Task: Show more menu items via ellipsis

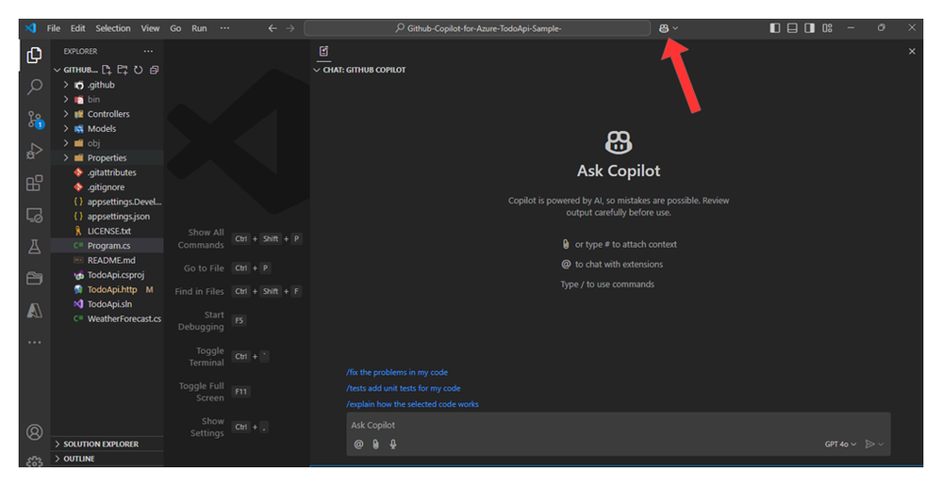Action: 224,28
